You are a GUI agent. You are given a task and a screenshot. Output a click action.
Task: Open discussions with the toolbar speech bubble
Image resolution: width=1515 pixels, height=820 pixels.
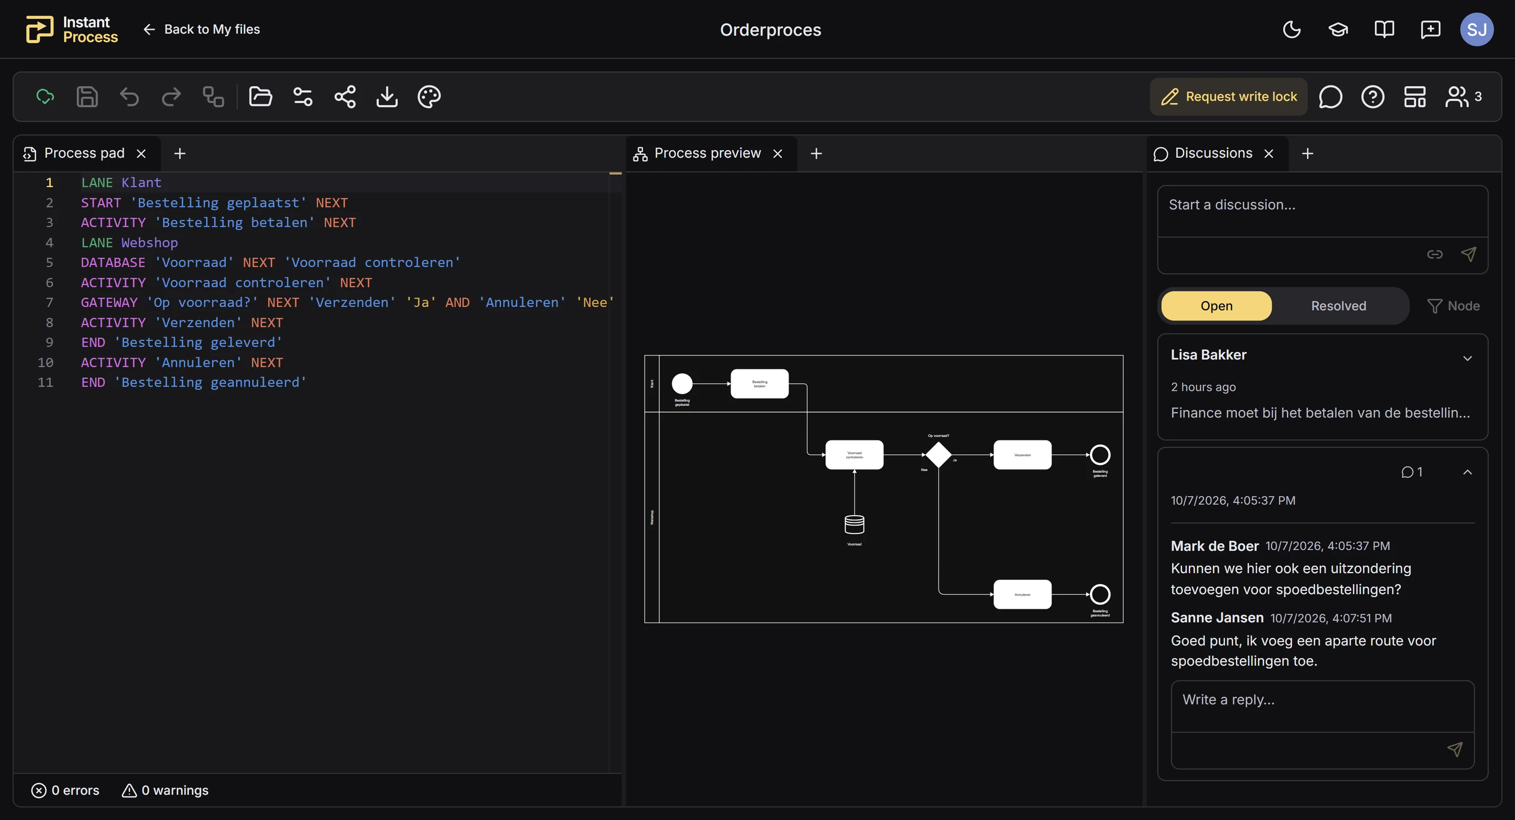[1330, 96]
